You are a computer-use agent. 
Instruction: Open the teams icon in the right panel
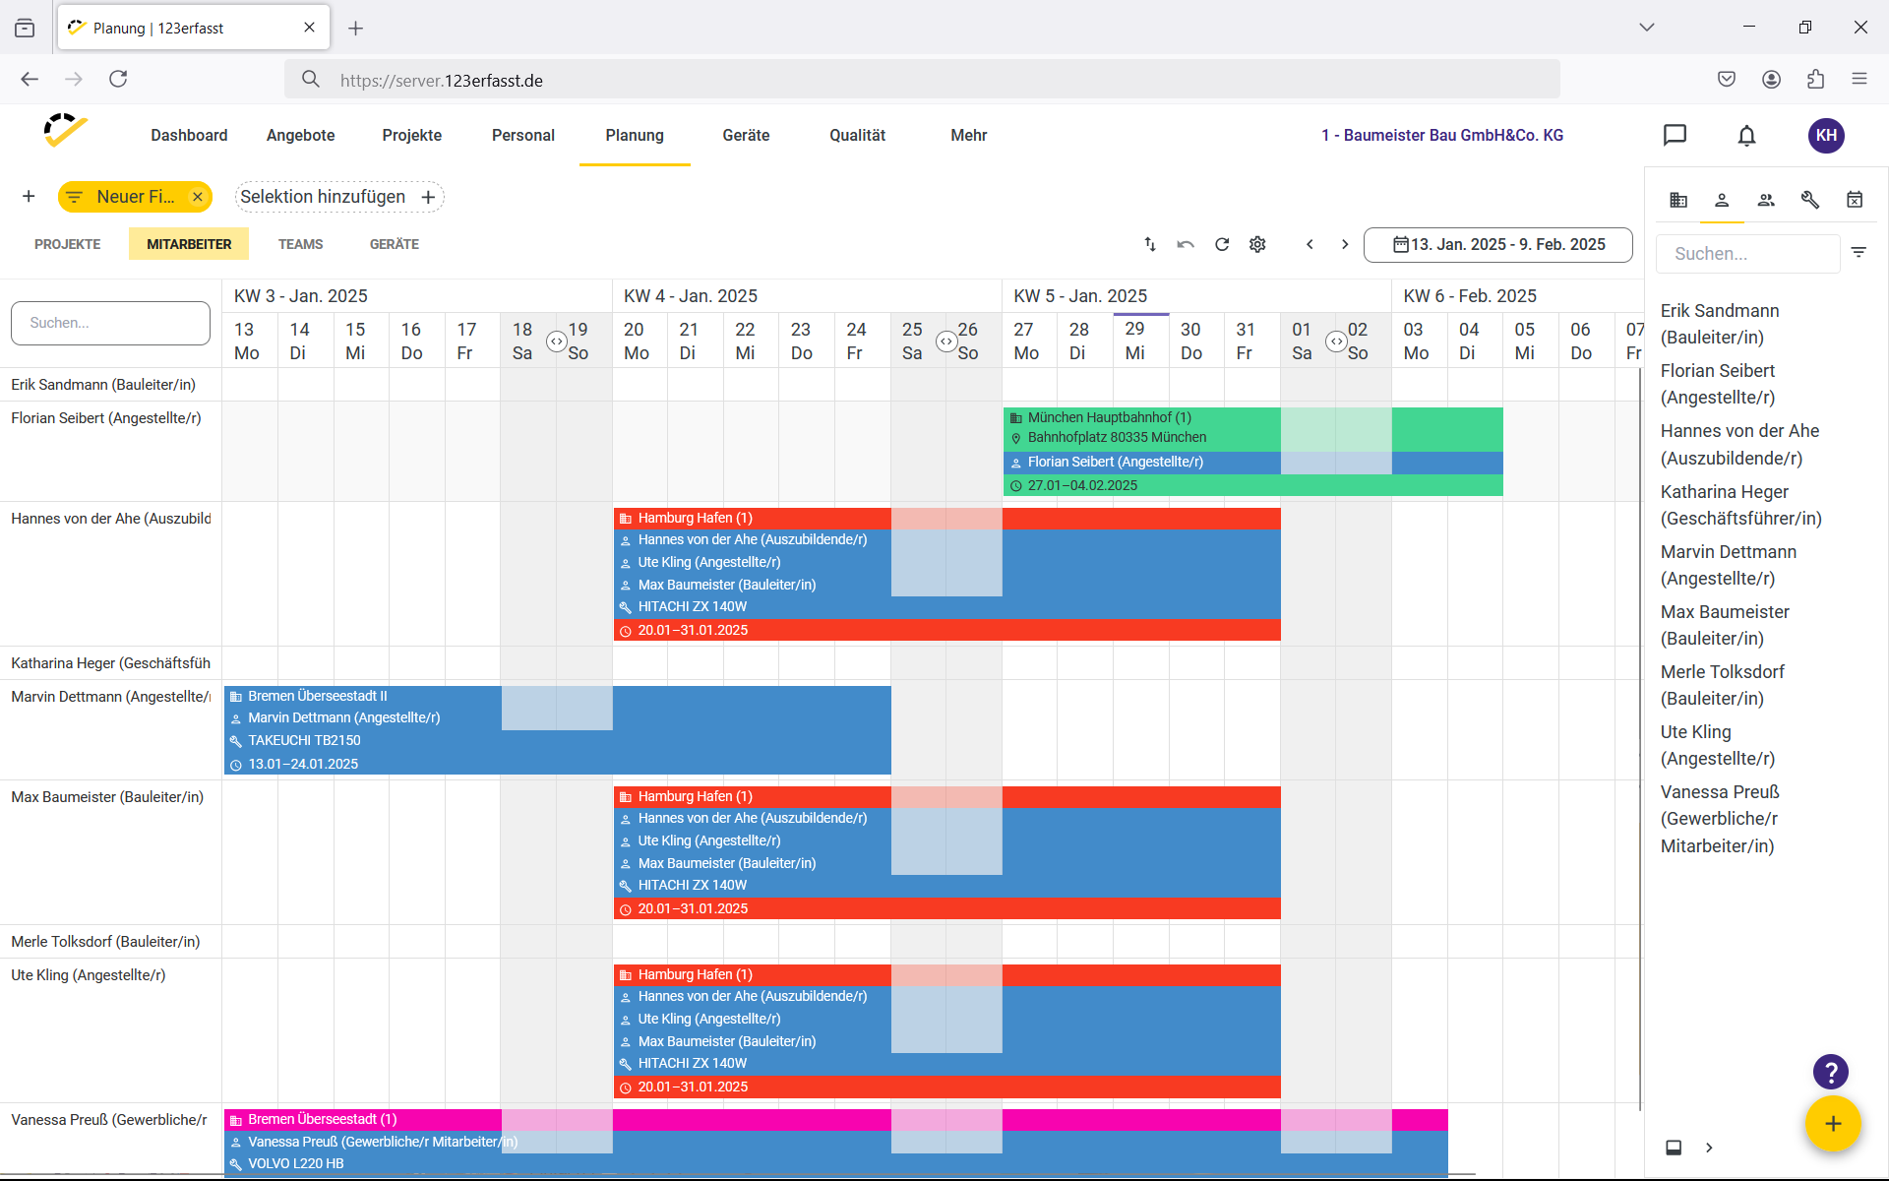pos(1766,199)
